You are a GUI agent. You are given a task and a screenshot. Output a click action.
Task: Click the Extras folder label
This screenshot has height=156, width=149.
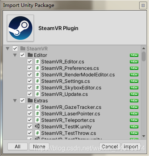point(41,101)
